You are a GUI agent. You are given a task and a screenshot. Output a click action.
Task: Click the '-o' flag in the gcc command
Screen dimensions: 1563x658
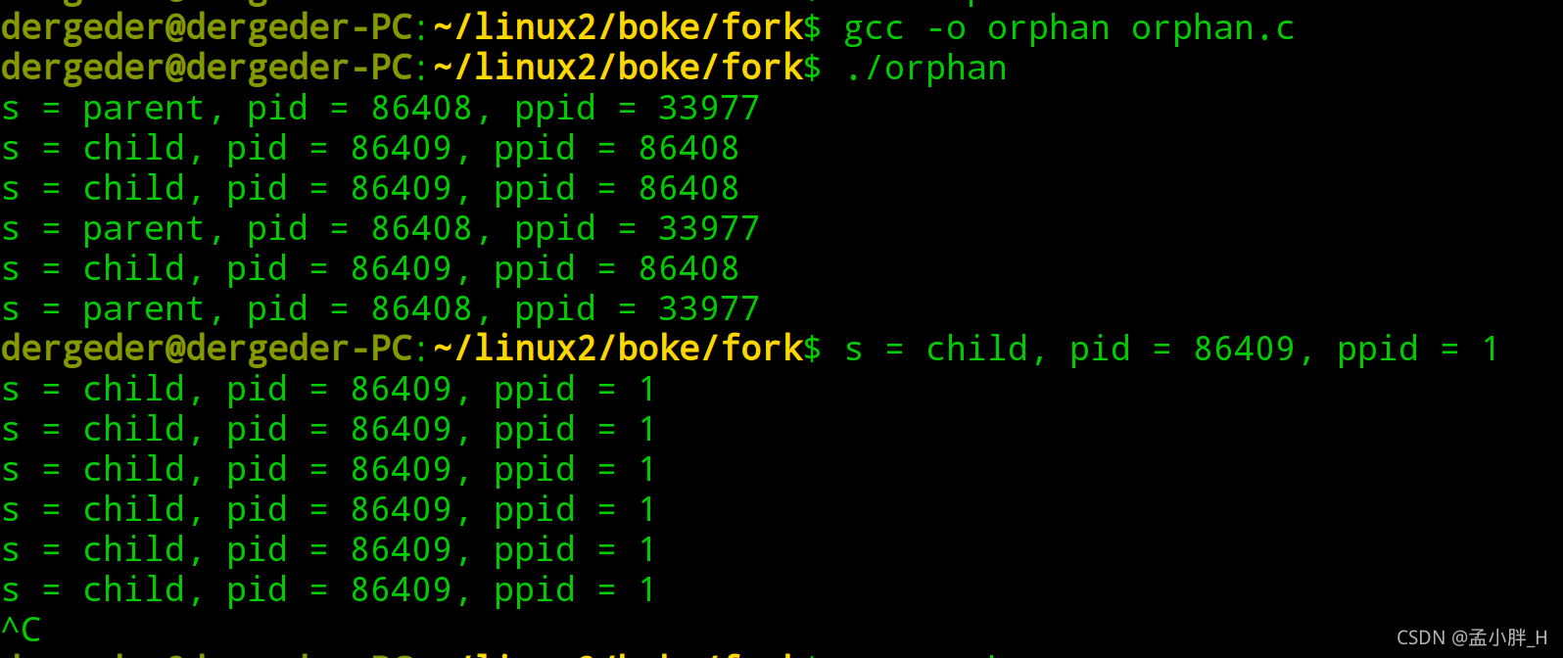coord(946,30)
